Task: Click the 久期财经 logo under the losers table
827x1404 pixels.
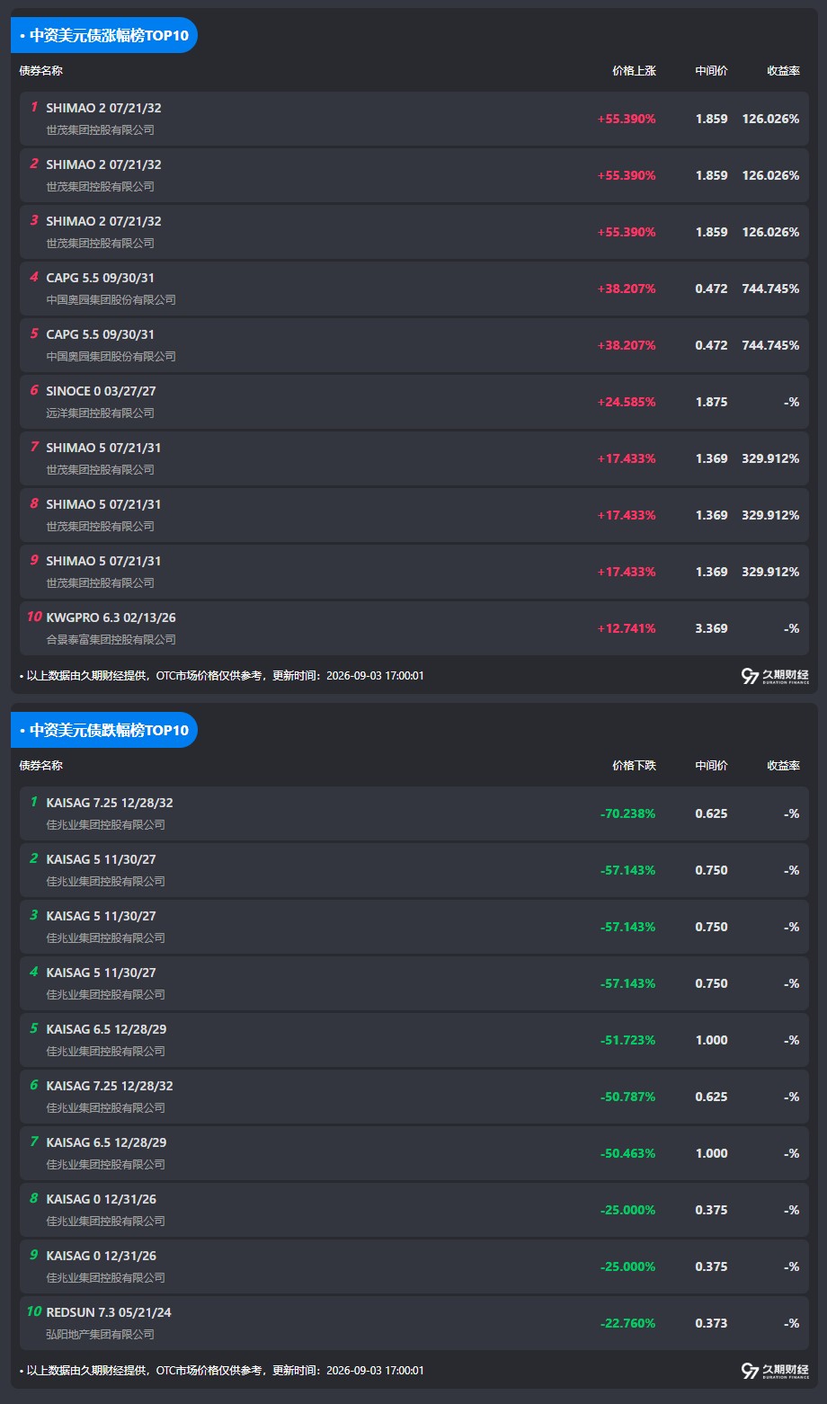Action: (x=775, y=1371)
